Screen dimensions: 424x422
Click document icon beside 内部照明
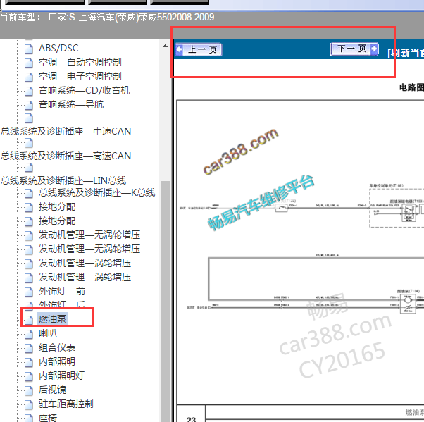coord(28,362)
